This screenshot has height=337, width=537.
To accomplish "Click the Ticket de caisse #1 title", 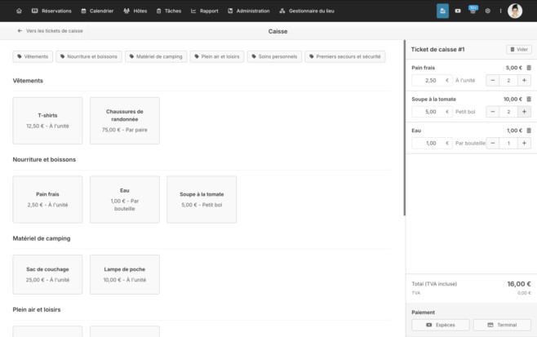I will click(x=437, y=49).
